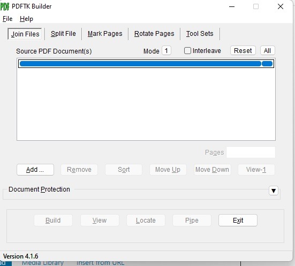Switch to the Split File tab
The width and height of the screenshot is (295, 266).
[63, 34]
